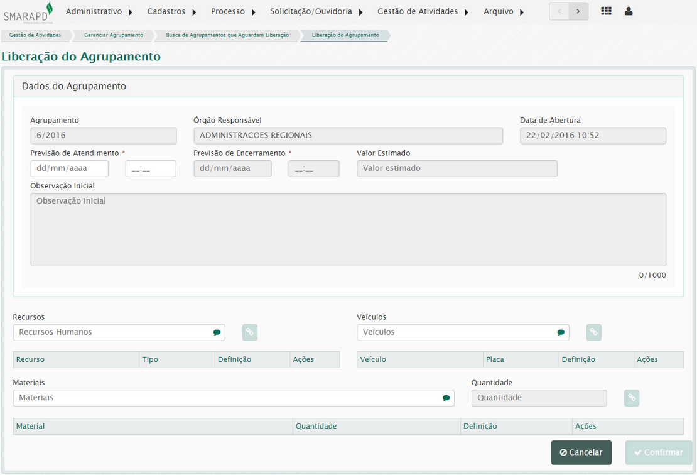Click the link icon beside Recursos Humanos

(250, 332)
